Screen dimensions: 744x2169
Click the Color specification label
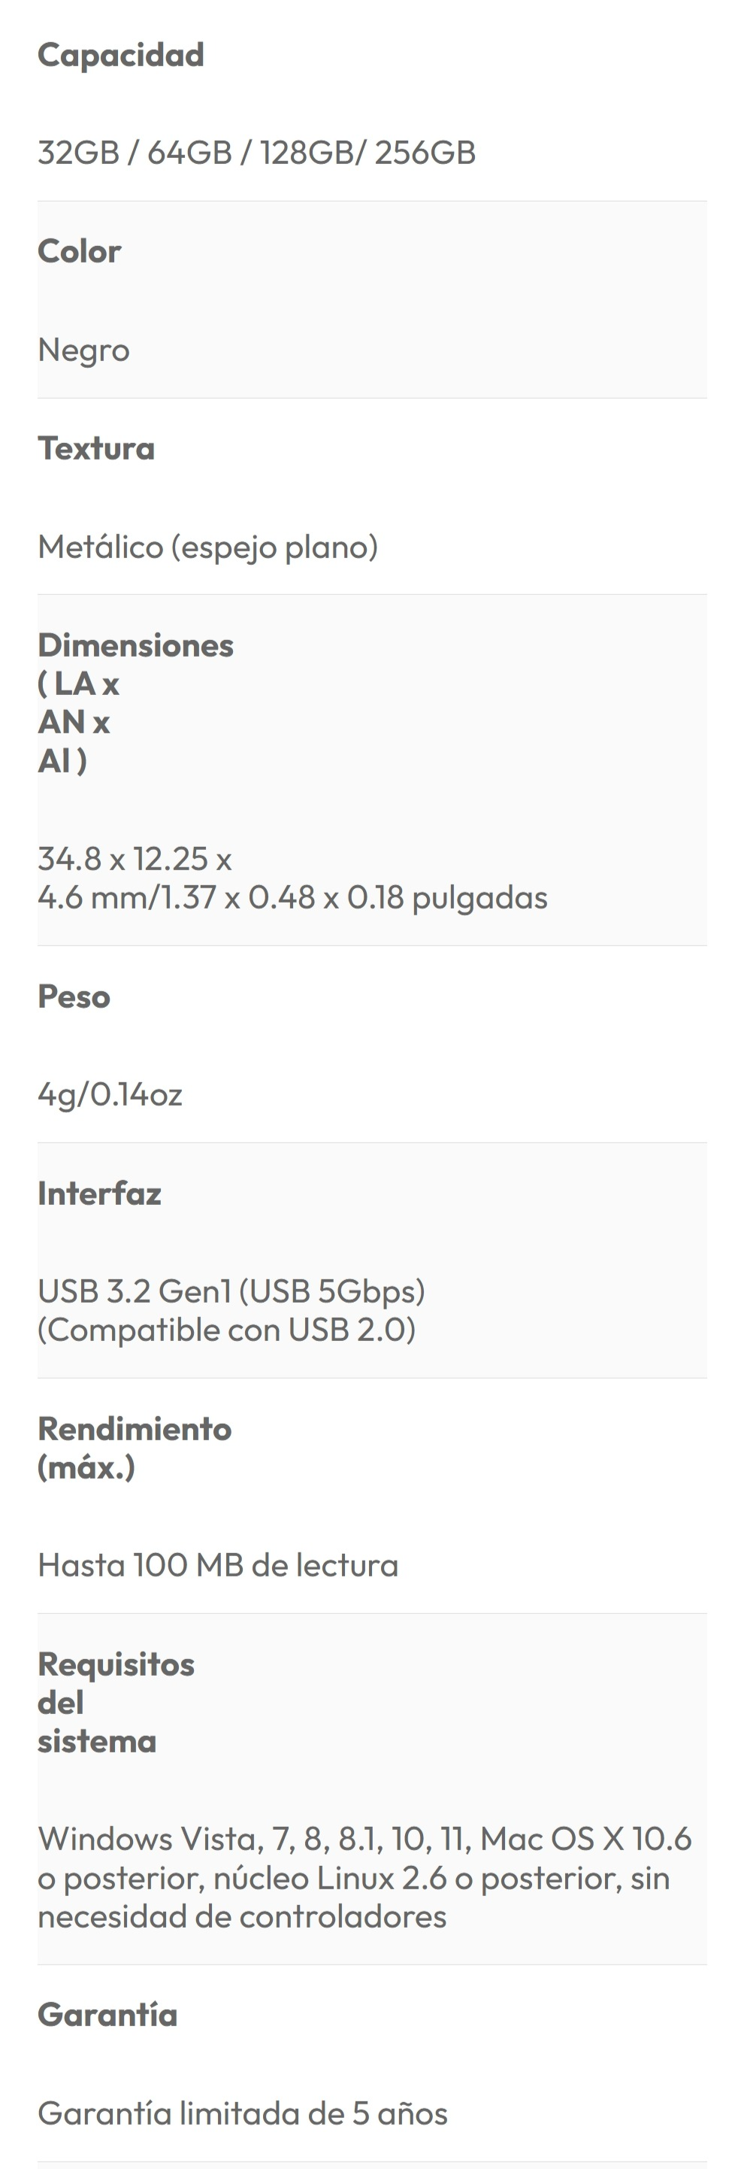79,251
